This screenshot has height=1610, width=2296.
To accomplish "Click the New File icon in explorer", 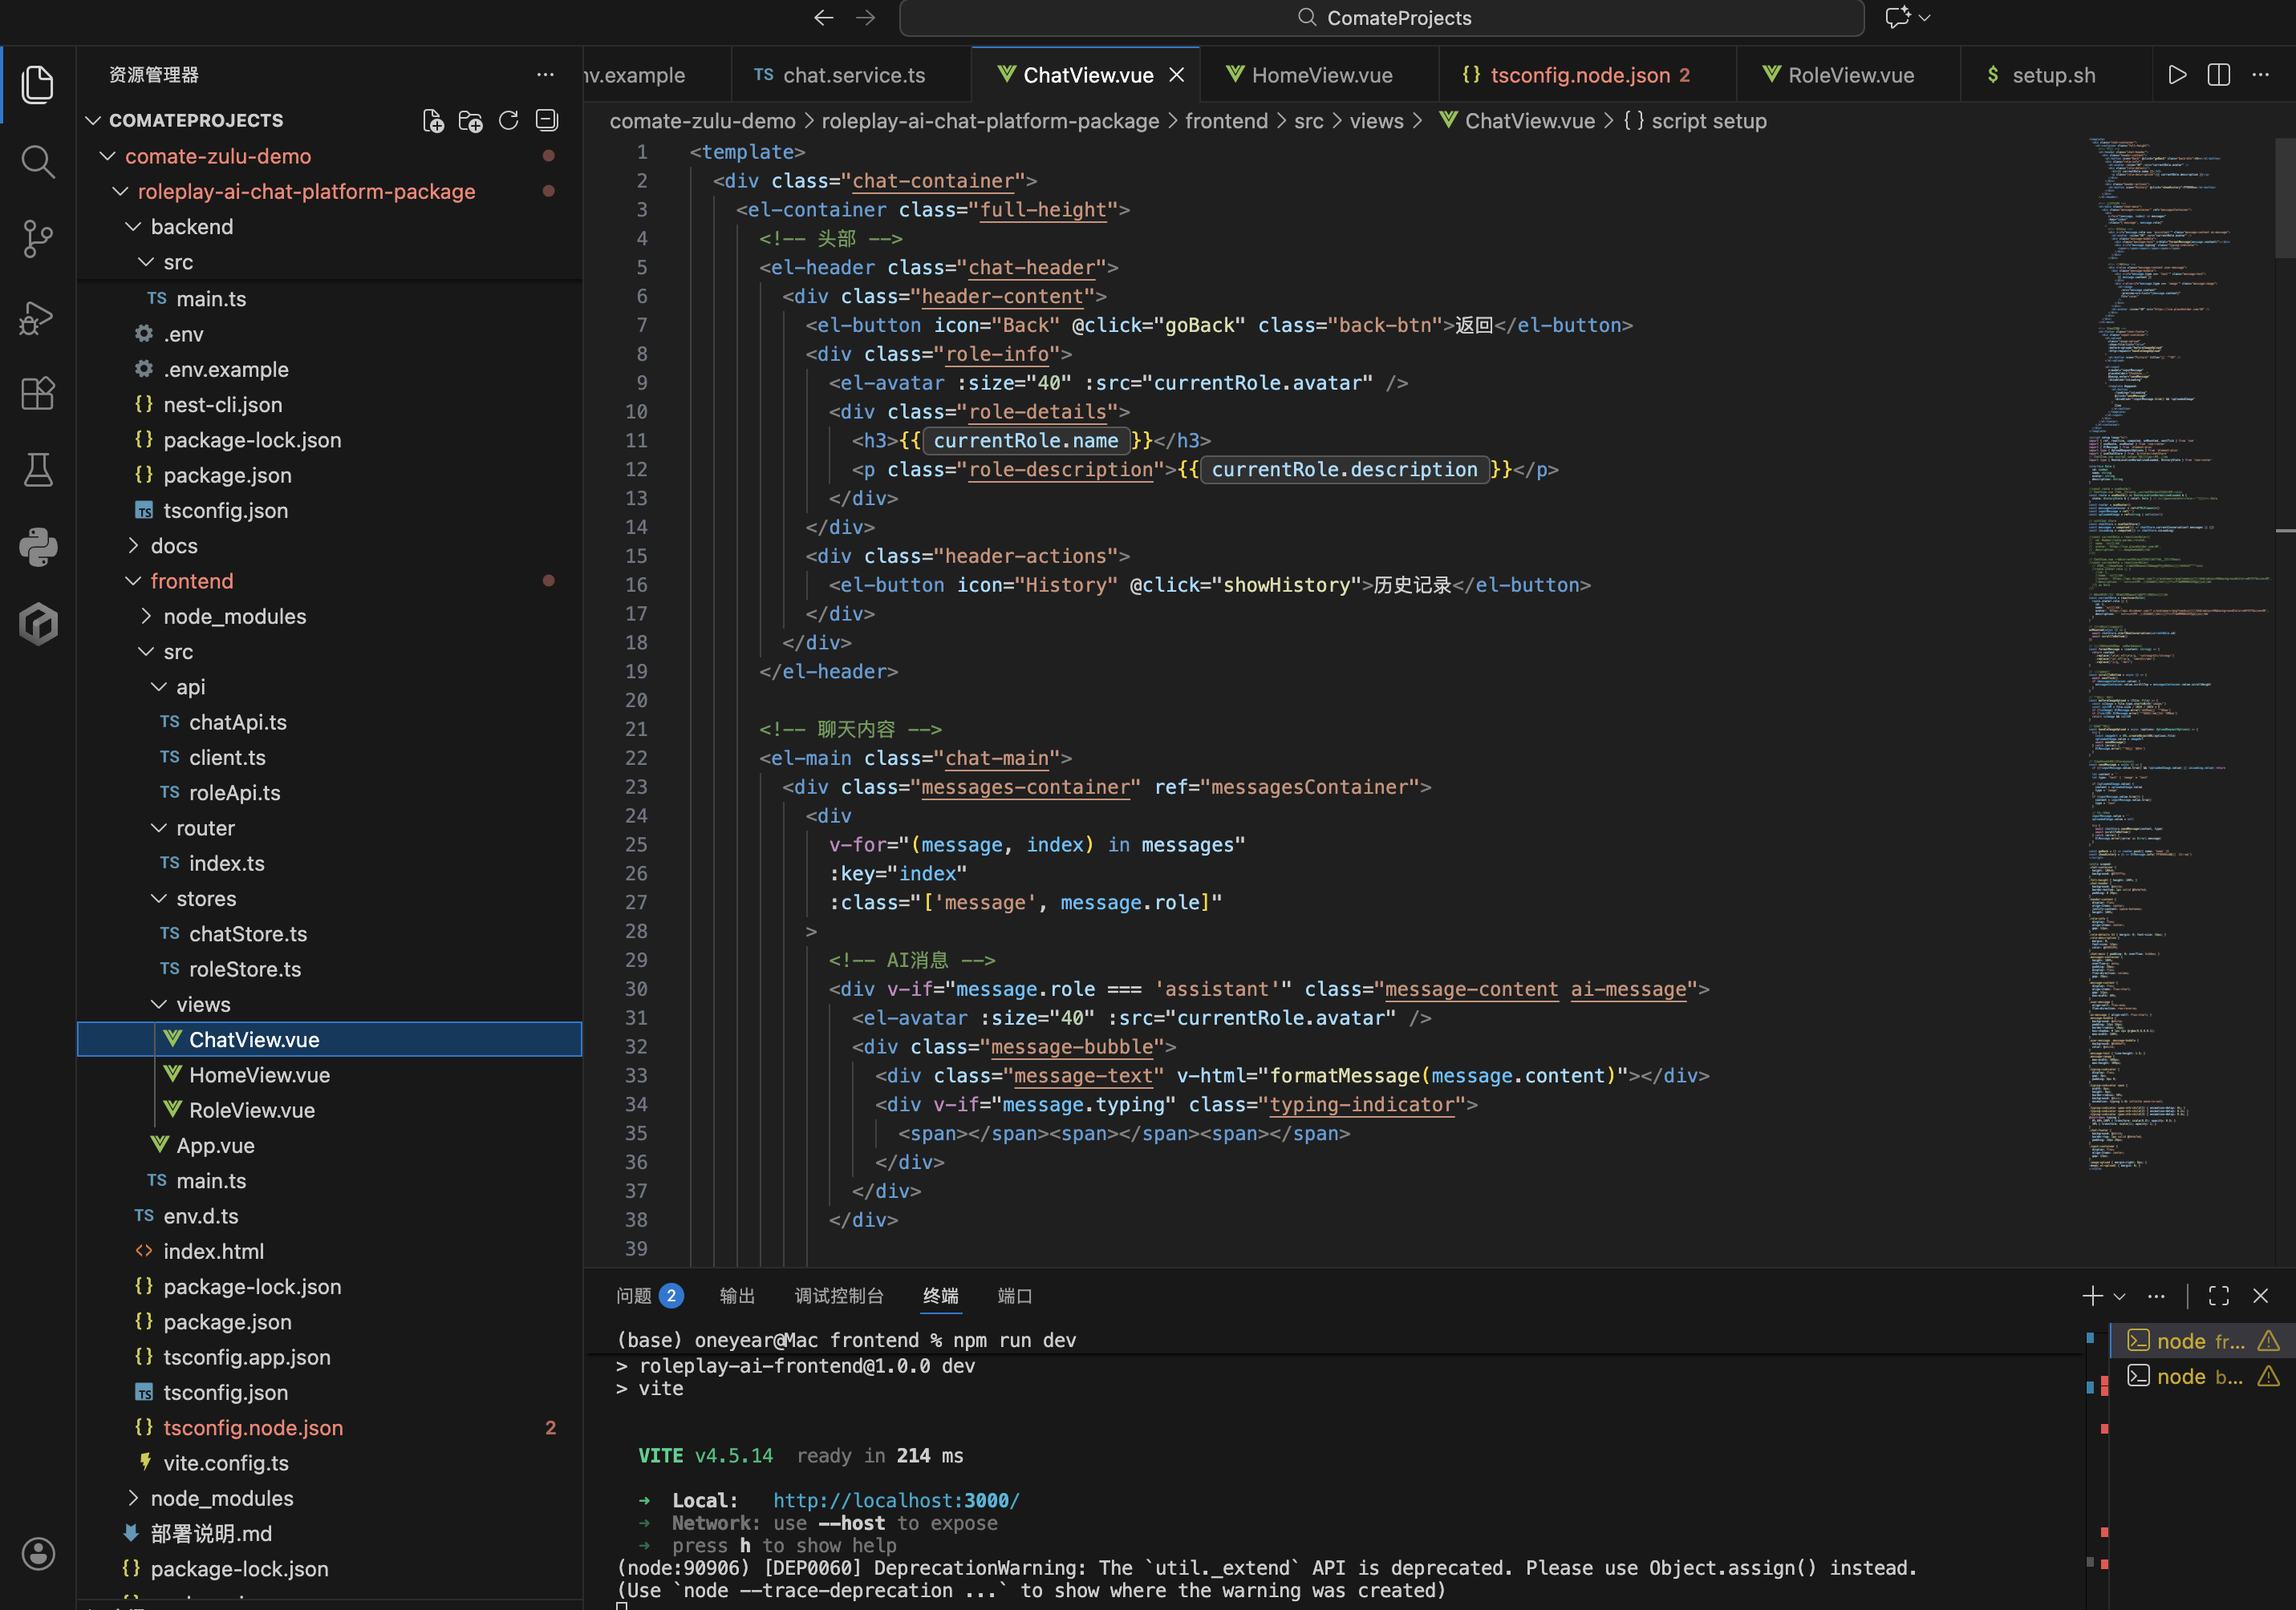I will pos(433,121).
